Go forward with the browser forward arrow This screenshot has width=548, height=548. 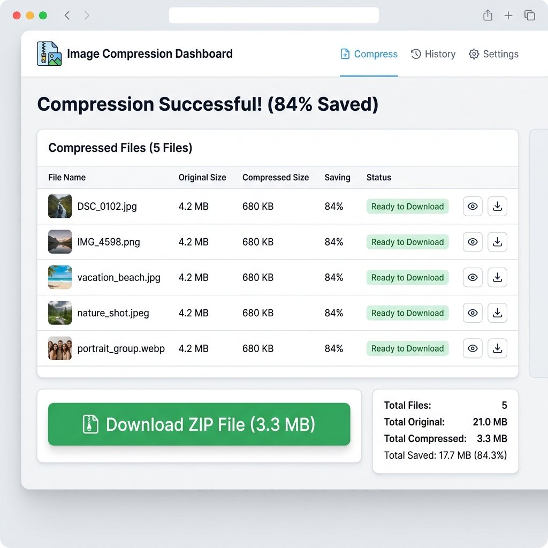pyautogui.click(x=87, y=16)
